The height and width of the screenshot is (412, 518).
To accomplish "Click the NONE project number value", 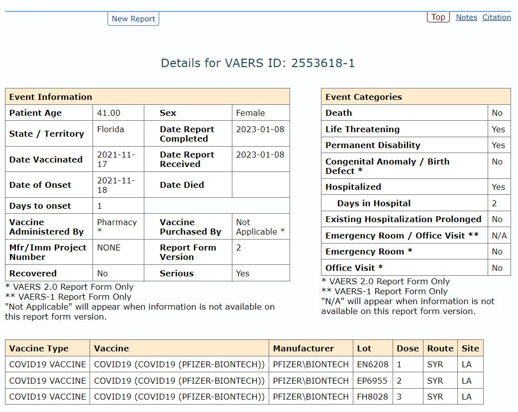I will 108,247.
